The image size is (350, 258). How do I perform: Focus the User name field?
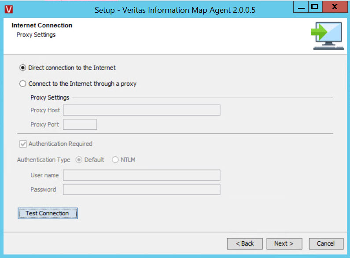point(141,175)
